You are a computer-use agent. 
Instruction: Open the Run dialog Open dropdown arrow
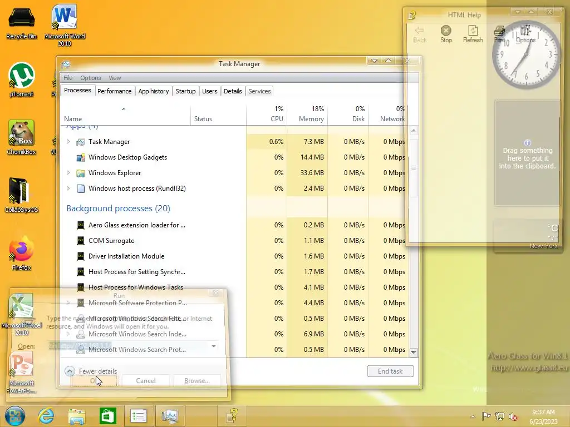pyautogui.click(x=214, y=346)
